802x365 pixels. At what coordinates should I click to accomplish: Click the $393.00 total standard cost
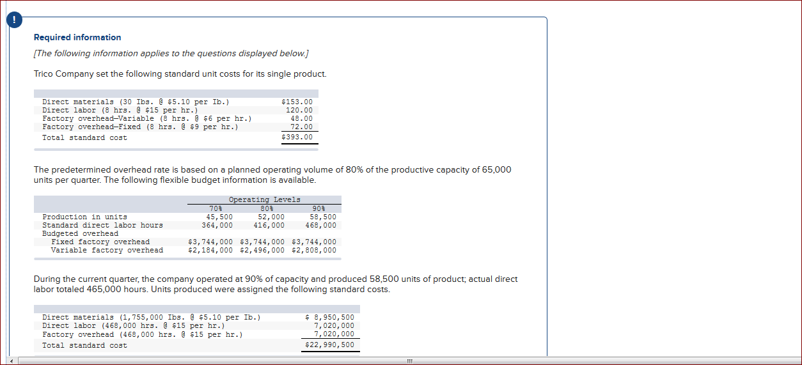tap(297, 137)
